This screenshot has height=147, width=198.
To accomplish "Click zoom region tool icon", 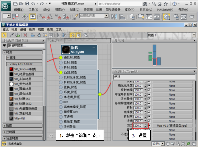I will click(178, 143).
